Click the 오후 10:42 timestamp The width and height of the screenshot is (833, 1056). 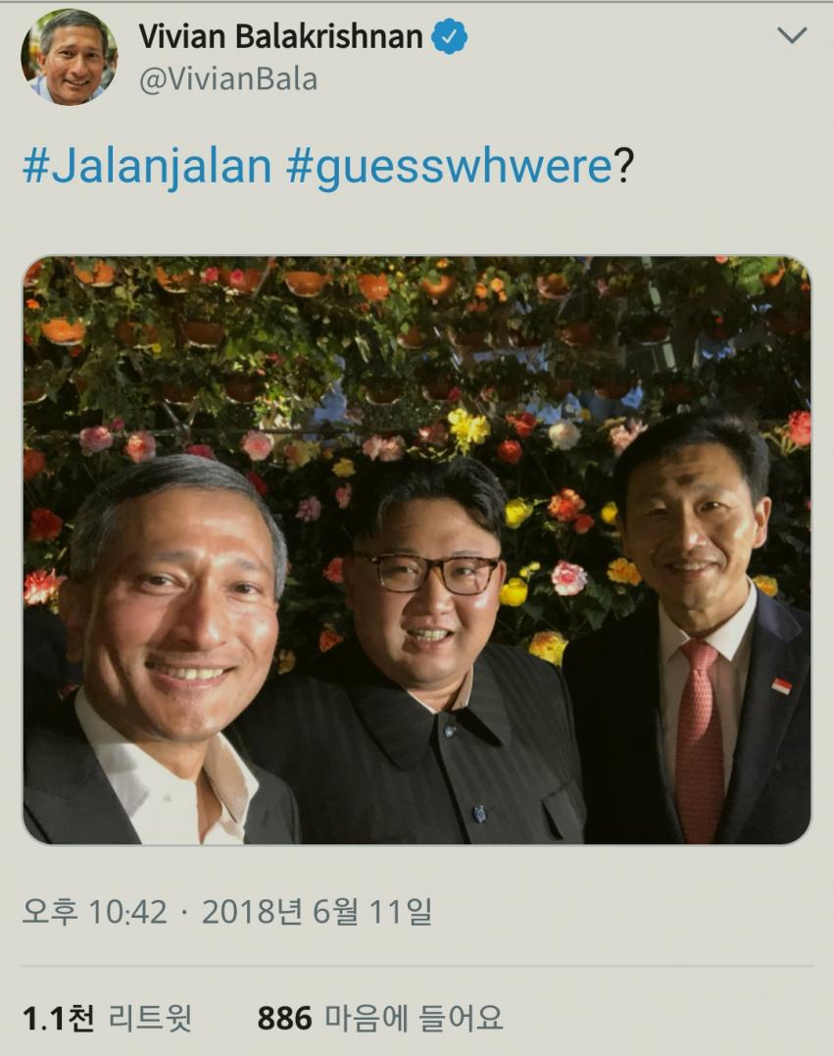click(x=94, y=912)
